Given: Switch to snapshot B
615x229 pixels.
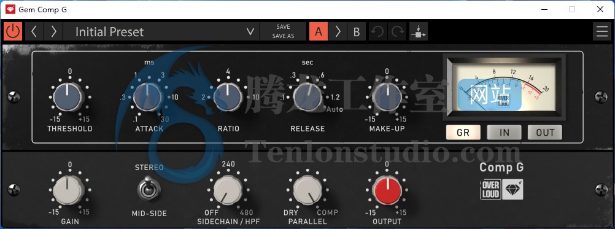Looking at the screenshot, I should click(x=357, y=32).
